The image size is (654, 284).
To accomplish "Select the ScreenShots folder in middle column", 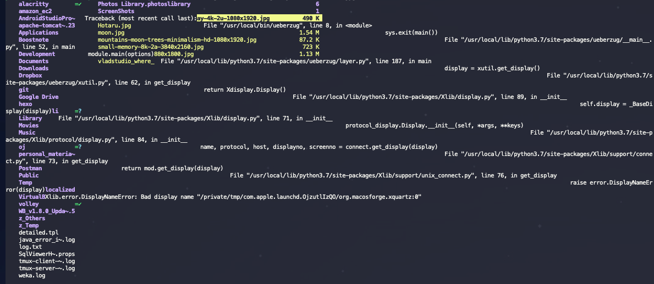I will (x=116, y=11).
